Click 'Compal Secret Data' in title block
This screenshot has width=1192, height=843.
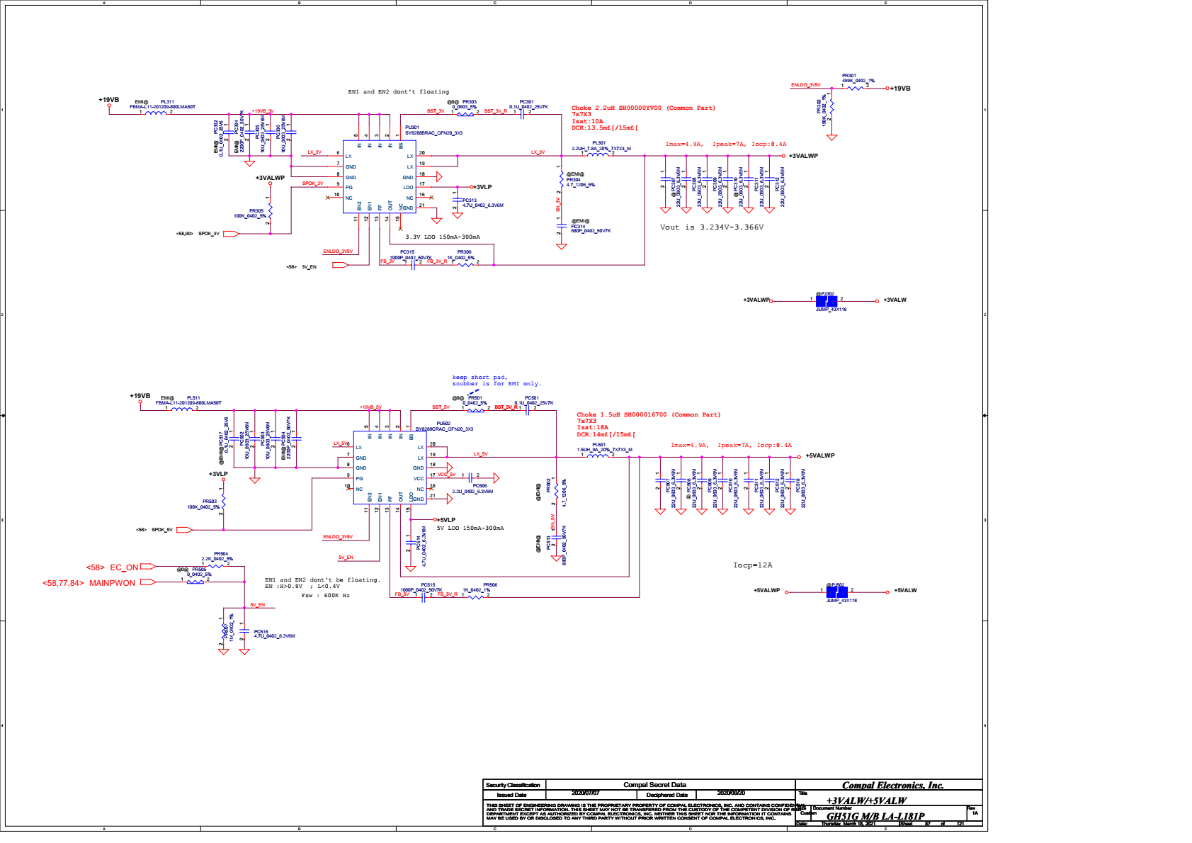point(654,785)
